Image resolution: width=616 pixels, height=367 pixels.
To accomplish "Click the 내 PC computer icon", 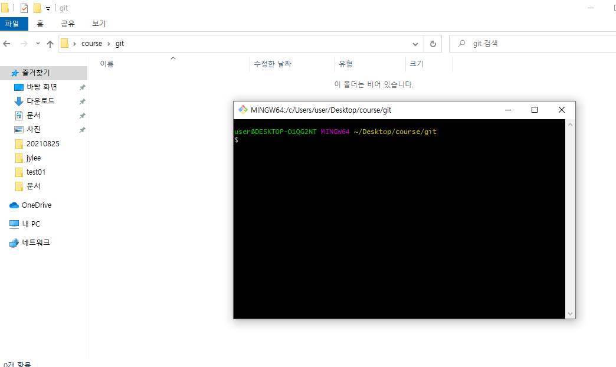I will pyautogui.click(x=14, y=224).
